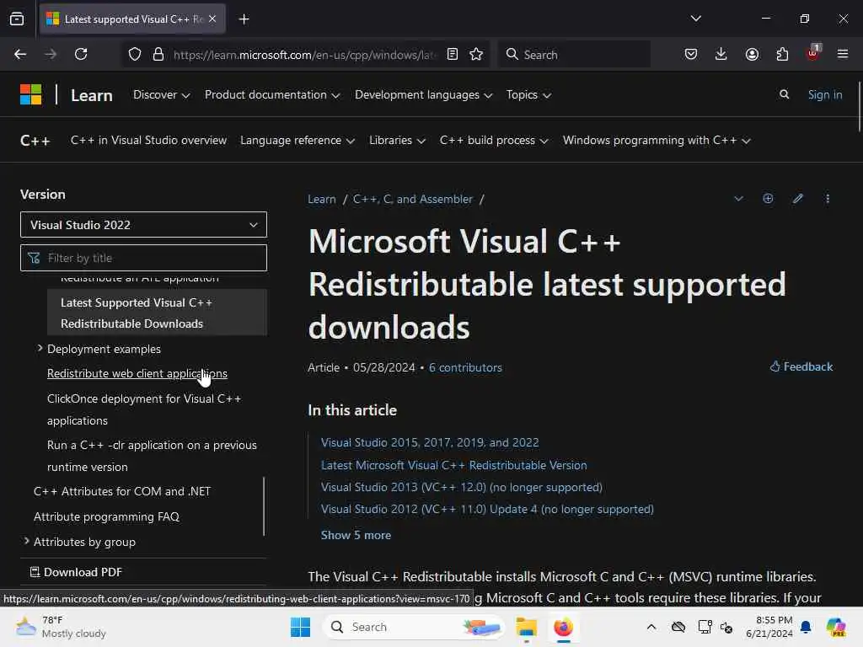Toggle reader view icon in address bar
The height and width of the screenshot is (647, 863).
click(x=453, y=54)
